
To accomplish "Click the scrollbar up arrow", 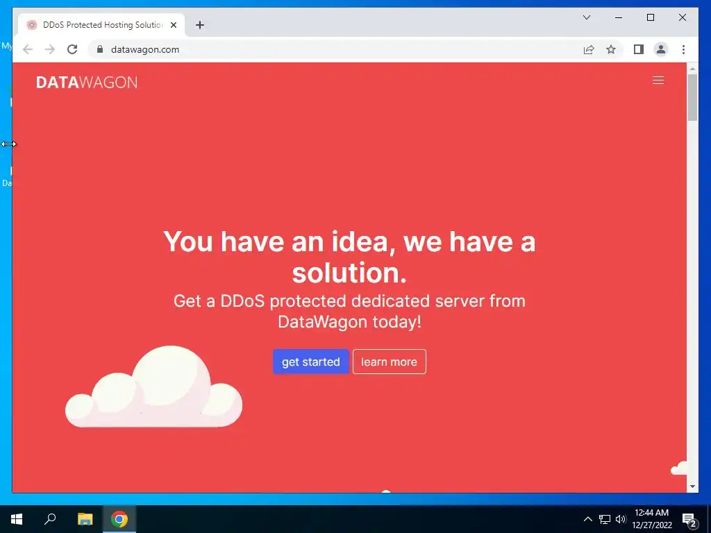I will coord(692,69).
